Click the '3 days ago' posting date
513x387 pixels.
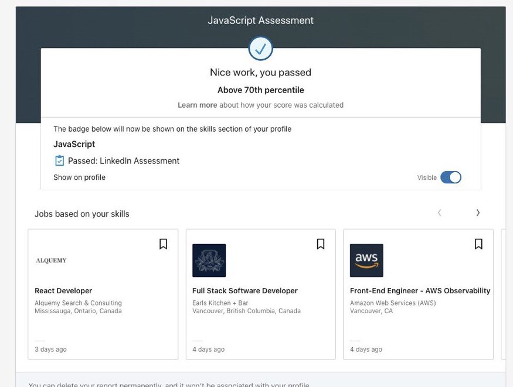click(50, 350)
